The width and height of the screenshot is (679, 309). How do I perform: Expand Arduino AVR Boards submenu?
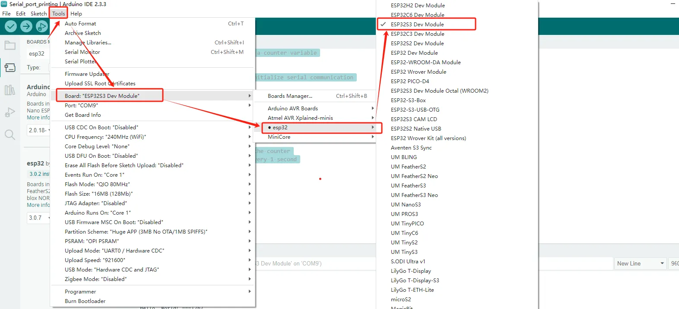coord(315,109)
